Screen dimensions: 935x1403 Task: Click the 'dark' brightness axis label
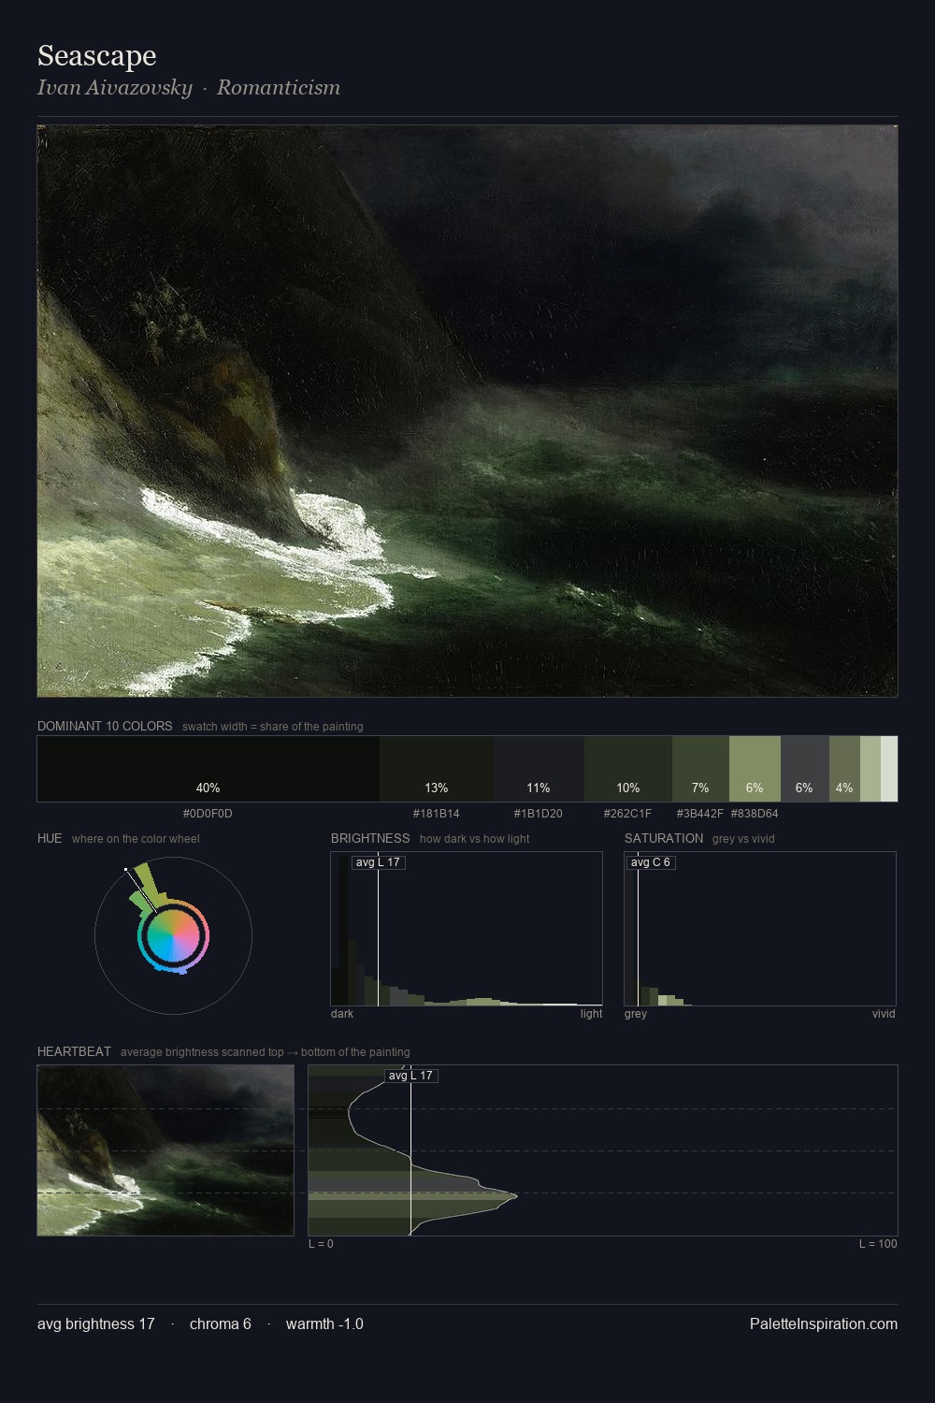coord(342,1014)
